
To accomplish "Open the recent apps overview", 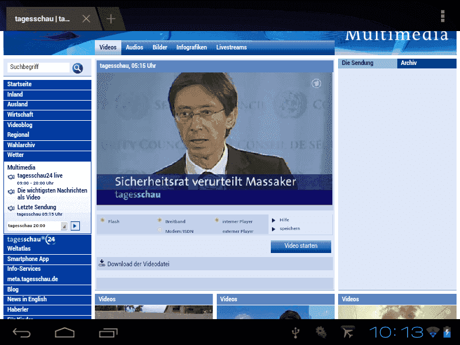I will pyautogui.click(x=108, y=333).
